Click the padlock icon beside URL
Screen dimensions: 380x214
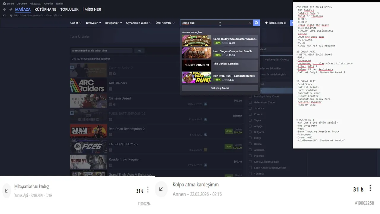point(11,15)
